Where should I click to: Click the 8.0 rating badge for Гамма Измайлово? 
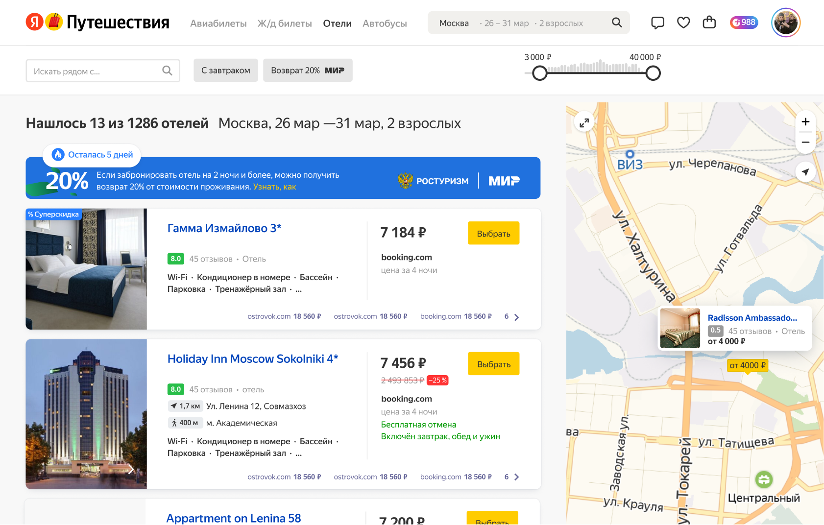pos(176,259)
